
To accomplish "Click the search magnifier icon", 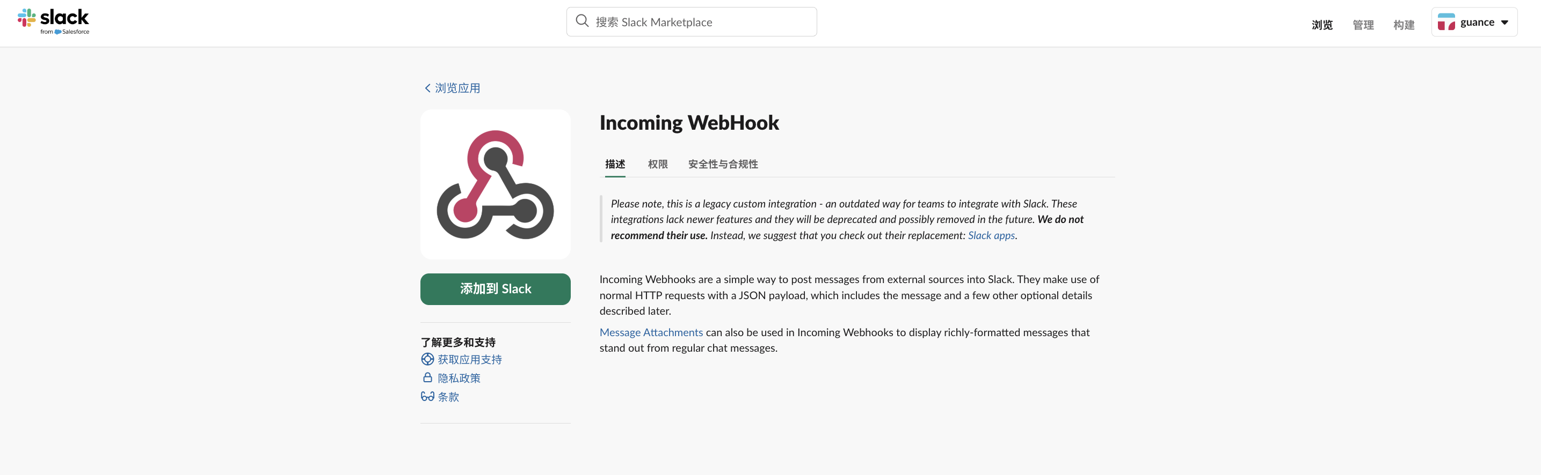I will point(581,21).
